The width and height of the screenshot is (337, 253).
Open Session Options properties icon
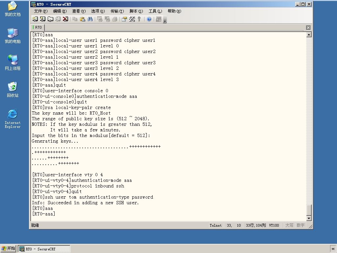(x=124, y=19)
